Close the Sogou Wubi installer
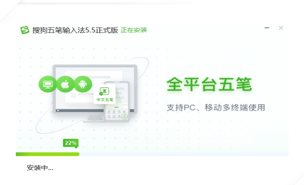 click(x=281, y=28)
